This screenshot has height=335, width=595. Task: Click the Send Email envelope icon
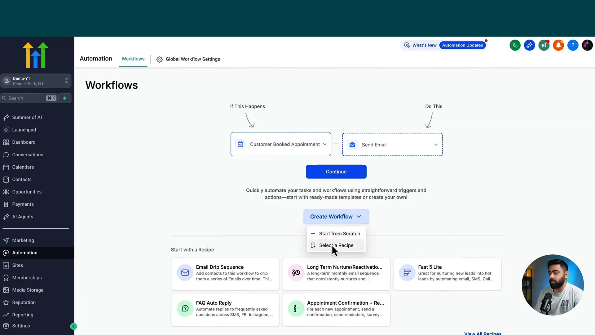point(352,145)
